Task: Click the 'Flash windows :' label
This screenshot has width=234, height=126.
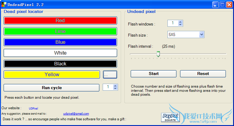Action: click(x=142, y=24)
